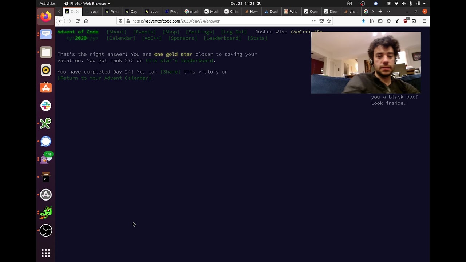Click the [Share] victory link
Viewport: 466px width, 262px height.
[x=170, y=72]
